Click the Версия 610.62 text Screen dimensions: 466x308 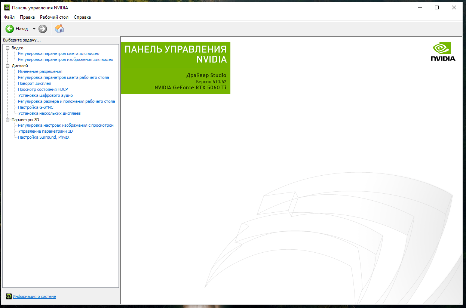click(211, 81)
